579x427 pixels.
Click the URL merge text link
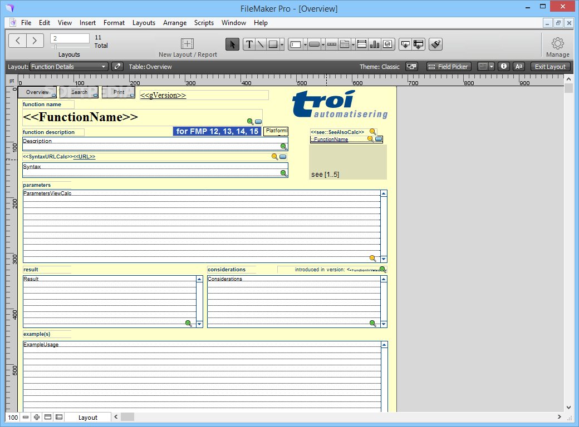pos(84,157)
